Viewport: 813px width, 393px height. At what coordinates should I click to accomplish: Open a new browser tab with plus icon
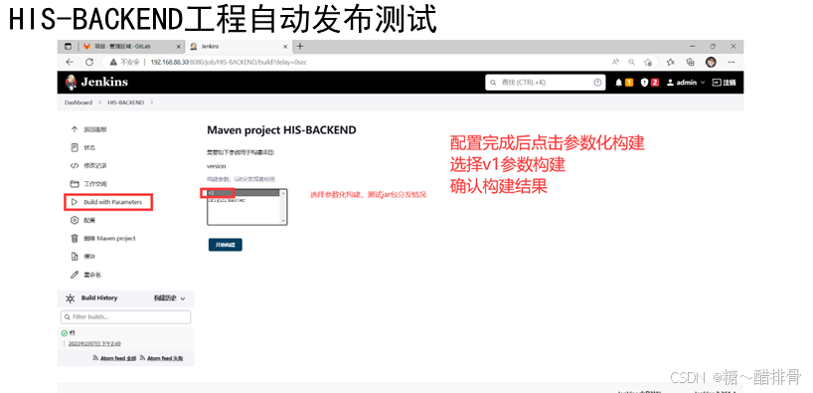pyautogui.click(x=300, y=46)
